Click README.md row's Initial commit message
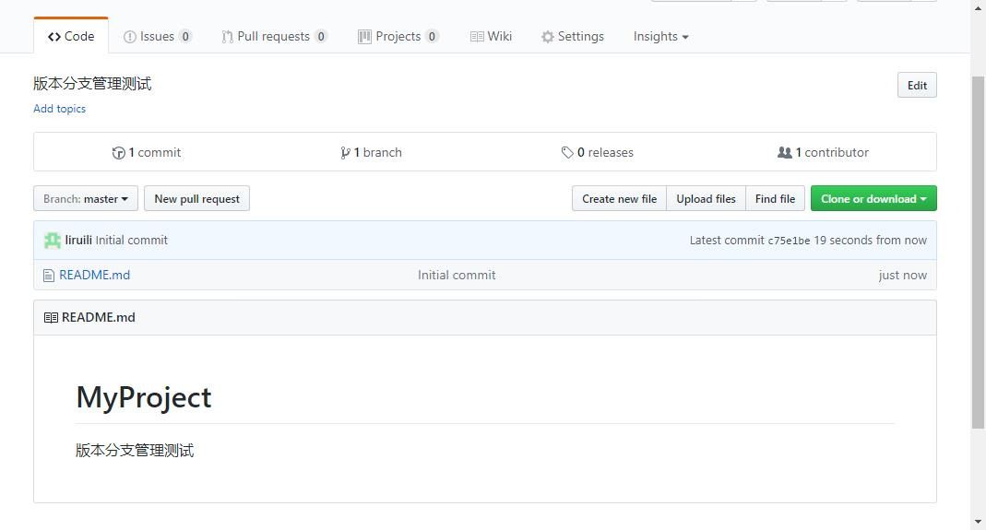Viewport: 986px width, 530px height. tap(457, 276)
